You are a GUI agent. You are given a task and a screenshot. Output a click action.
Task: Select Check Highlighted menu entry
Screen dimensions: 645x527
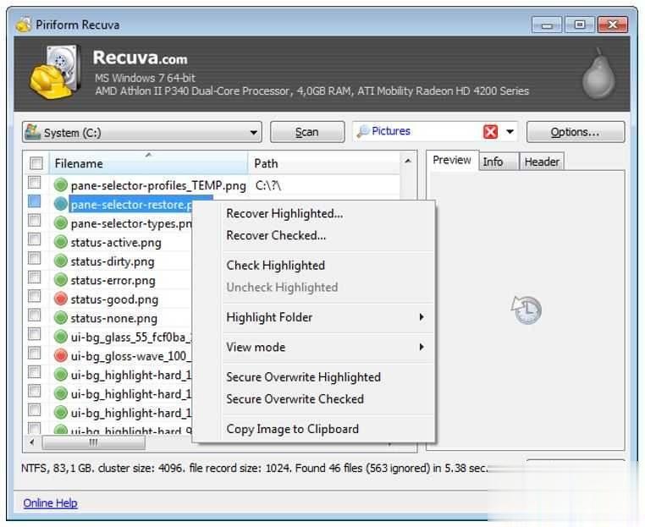pos(276,266)
